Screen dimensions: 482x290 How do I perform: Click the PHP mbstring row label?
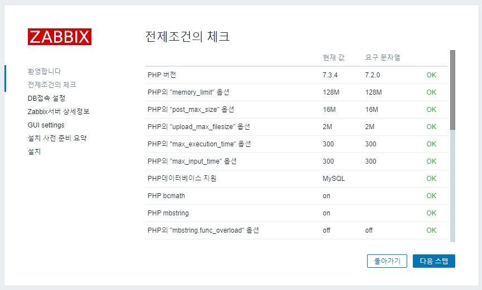coord(168,213)
